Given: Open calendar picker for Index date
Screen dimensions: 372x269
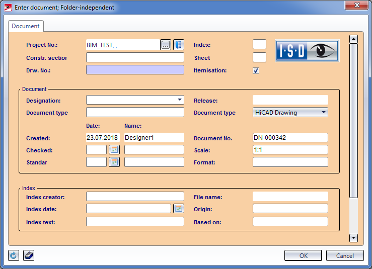Looking at the screenshot, I should coord(179,208).
